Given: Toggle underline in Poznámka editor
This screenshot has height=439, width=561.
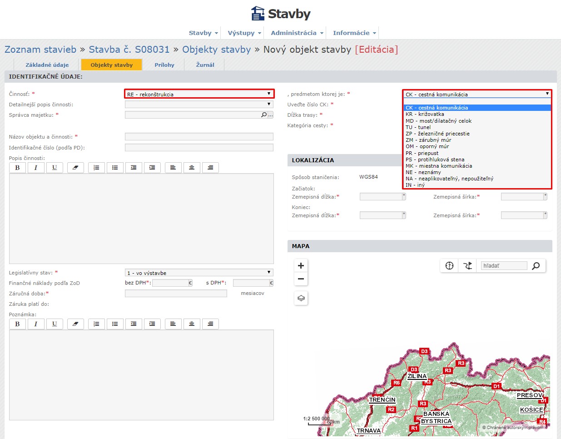Looking at the screenshot, I should click(55, 324).
